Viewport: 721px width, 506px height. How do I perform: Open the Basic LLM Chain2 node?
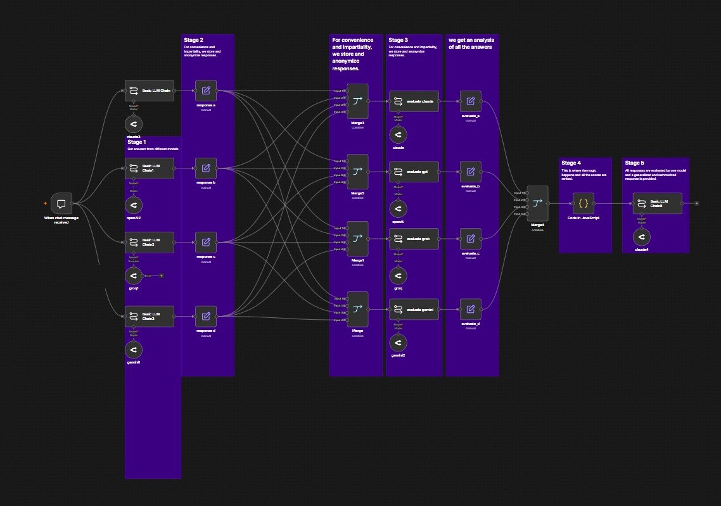[150, 242]
